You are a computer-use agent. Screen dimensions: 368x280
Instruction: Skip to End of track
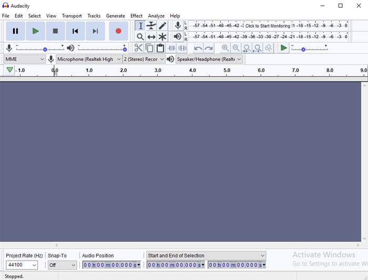[x=95, y=31]
